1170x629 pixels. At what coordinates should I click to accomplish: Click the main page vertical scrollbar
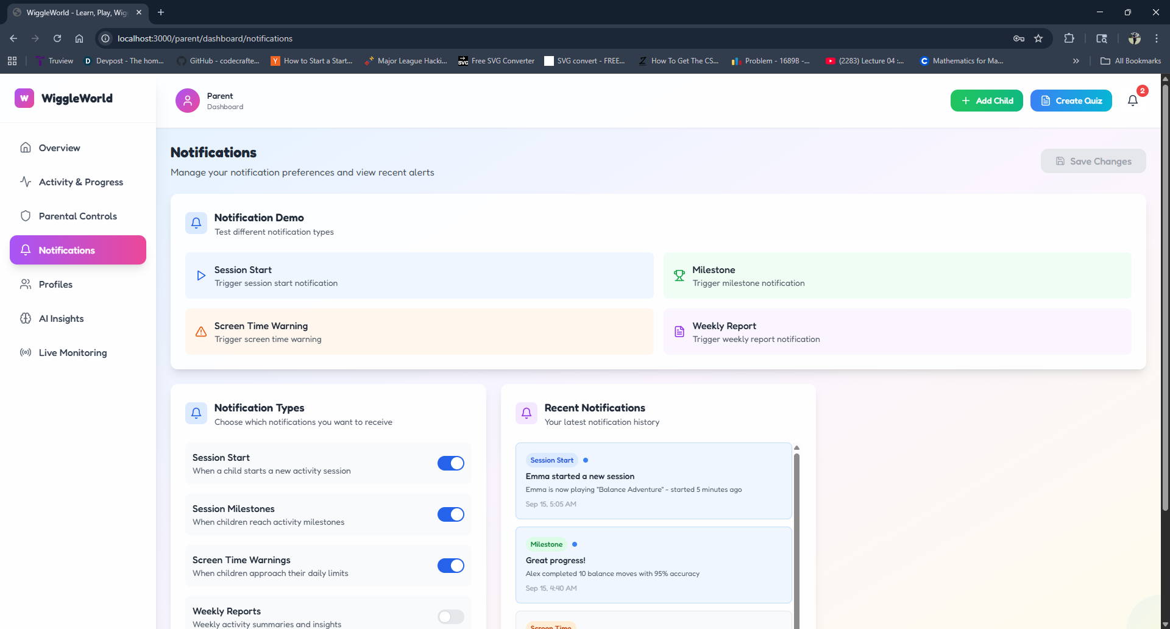tap(1165, 299)
